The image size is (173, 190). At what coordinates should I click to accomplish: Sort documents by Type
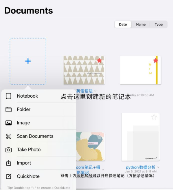click(159, 25)
